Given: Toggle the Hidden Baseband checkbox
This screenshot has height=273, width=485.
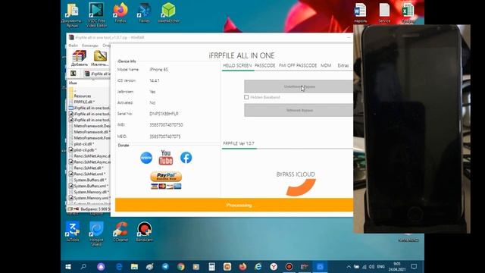Looking at the screenshot, I should (246, 97).
